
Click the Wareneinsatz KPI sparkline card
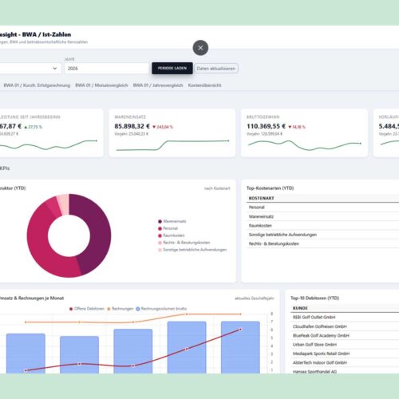tap(172, 132)
